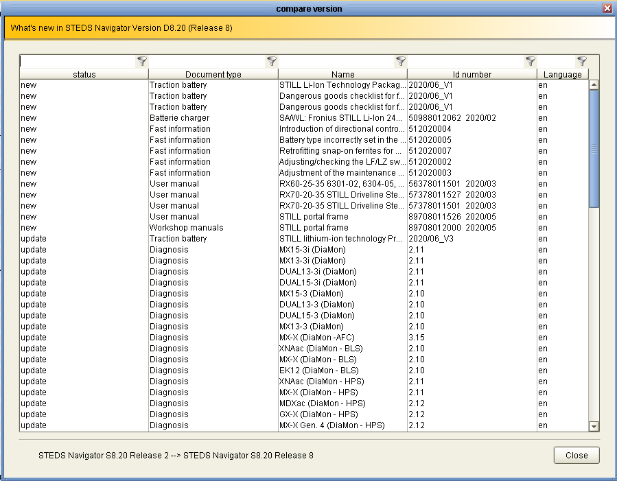This screenshot has height=481, width=617.
Task: Click the Name filter input field
Action: click(336, 61)
